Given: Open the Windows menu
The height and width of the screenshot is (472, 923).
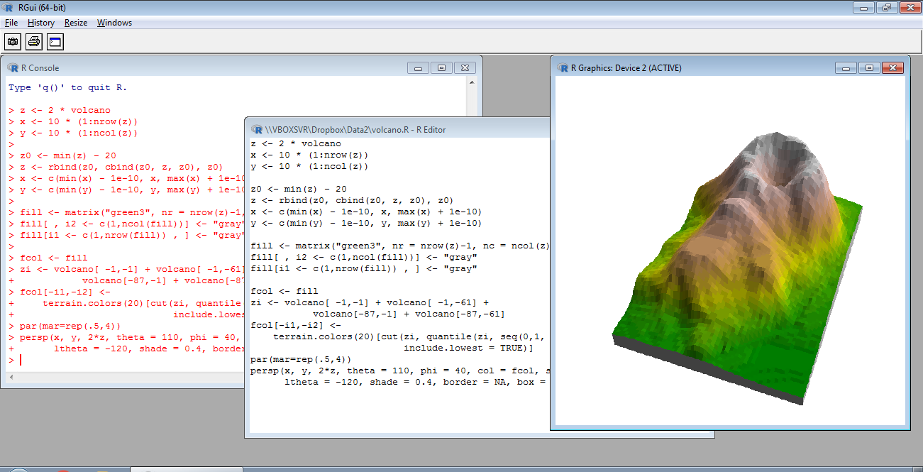Looking at the screenshot, I should pos(114,22).
